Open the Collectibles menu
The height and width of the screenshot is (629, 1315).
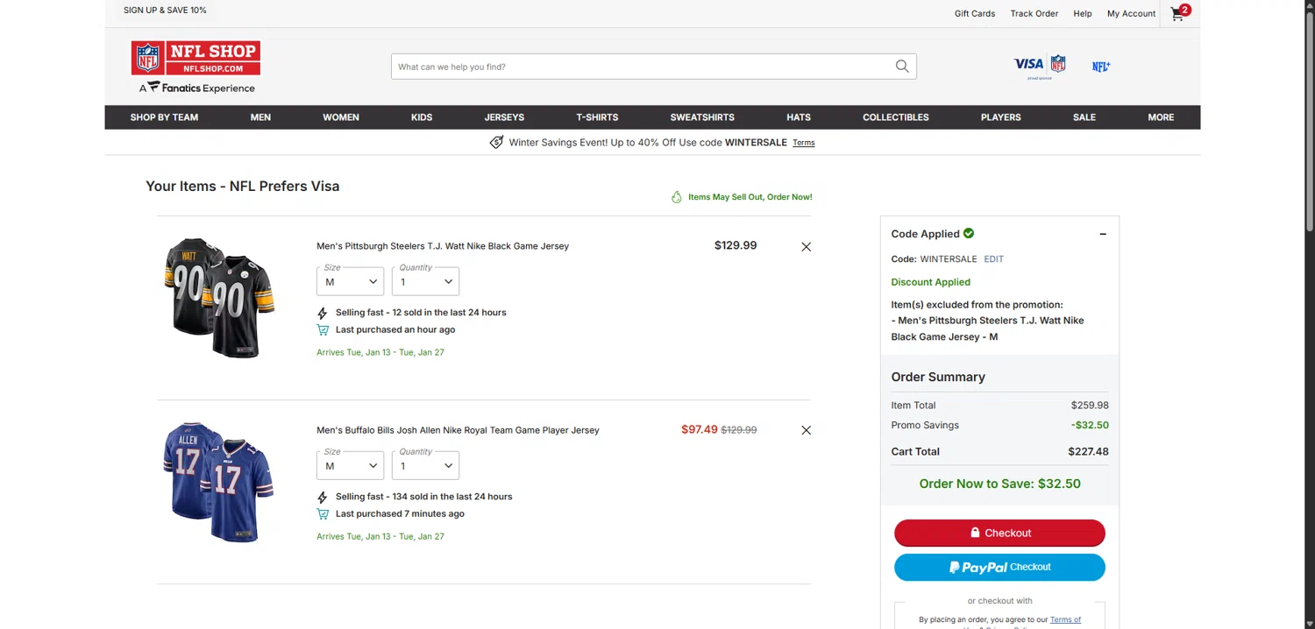click(x=896, y=117)
